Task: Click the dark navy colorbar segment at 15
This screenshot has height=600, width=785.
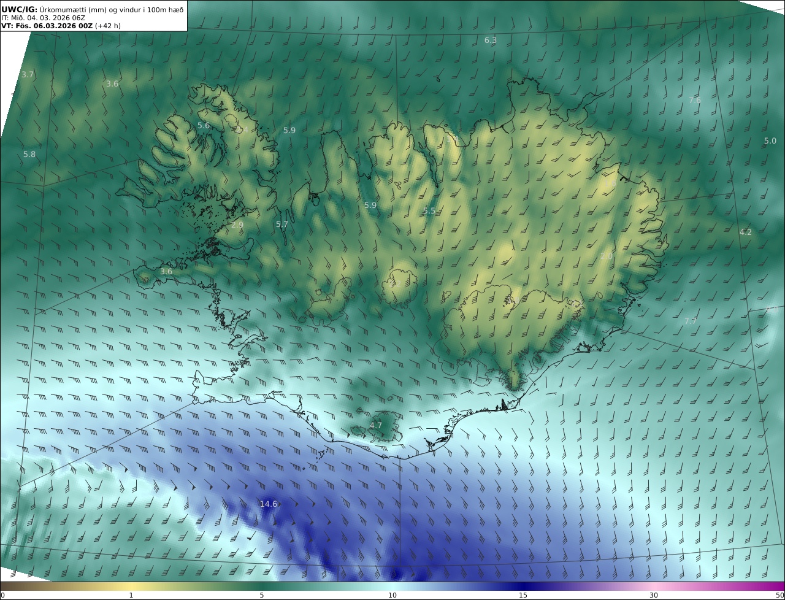Action: pos(523,586)
